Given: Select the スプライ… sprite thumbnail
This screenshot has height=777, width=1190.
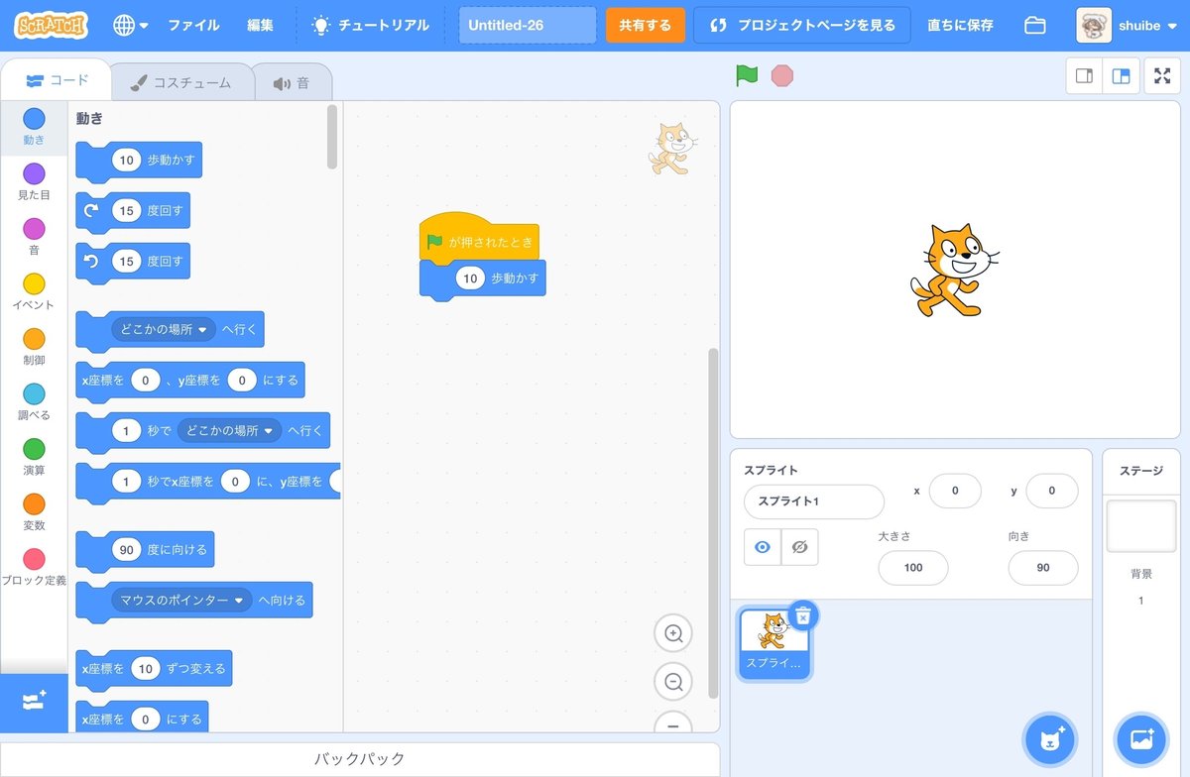Looking at the screenshot, I should [x=773, y=644].
